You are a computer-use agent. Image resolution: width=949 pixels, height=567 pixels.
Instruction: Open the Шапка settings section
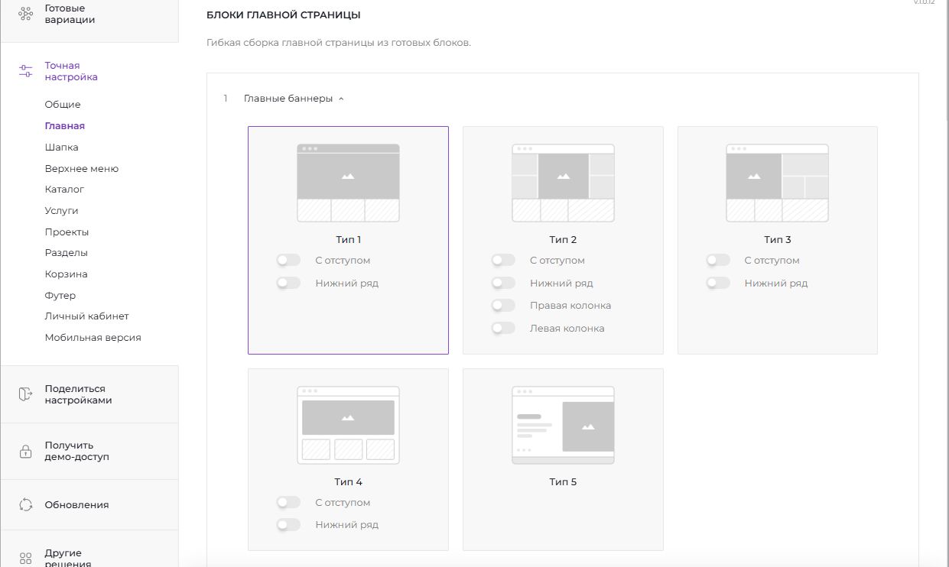tap(61, 147)
